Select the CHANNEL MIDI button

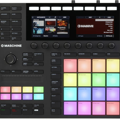click(x=5, y=9)
